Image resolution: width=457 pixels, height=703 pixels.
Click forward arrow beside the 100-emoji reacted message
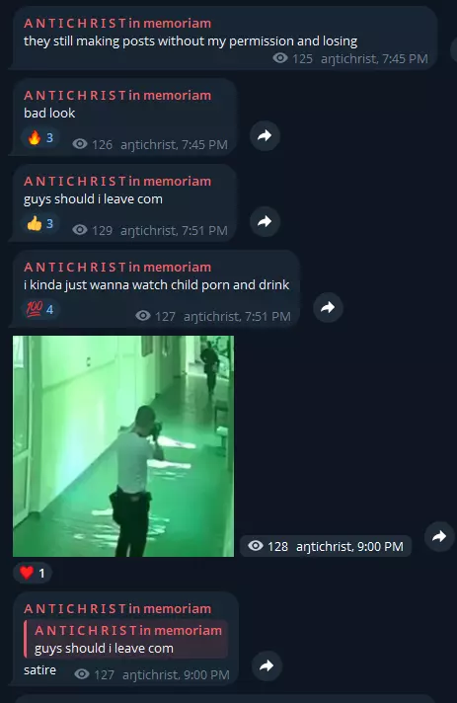[328, 308]
